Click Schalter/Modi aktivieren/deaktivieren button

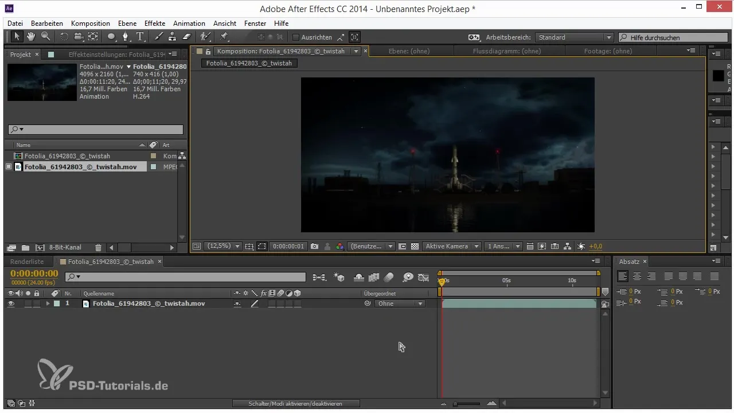[295, 404]
